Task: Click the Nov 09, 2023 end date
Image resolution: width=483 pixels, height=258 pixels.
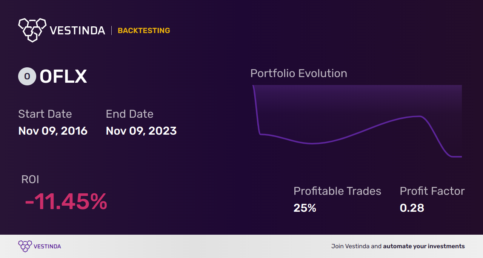Action: (141, 131)
